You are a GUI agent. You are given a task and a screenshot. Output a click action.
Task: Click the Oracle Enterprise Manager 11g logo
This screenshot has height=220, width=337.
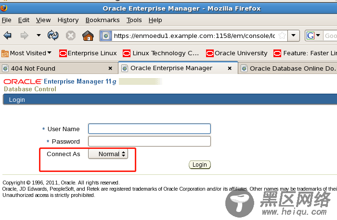coord(60,82)
